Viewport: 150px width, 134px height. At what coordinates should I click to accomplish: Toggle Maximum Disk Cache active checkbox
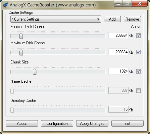tap(138, 52)
